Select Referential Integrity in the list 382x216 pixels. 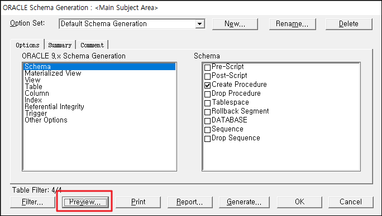click(x=99, y=107)
